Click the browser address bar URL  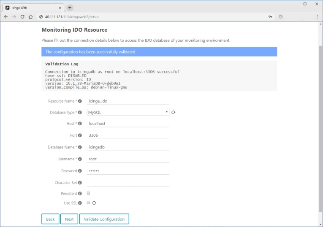pos(72,17)
